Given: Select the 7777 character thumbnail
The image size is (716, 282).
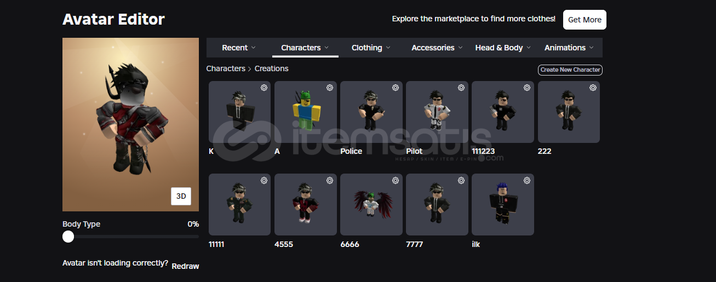Looking at the screenshot, I should (x=437, y=205).
